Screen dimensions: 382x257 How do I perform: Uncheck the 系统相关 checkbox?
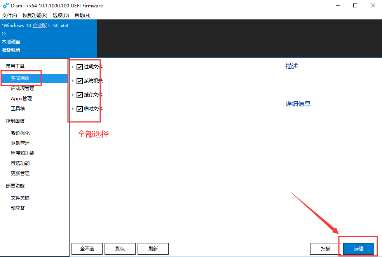[80, 81]
